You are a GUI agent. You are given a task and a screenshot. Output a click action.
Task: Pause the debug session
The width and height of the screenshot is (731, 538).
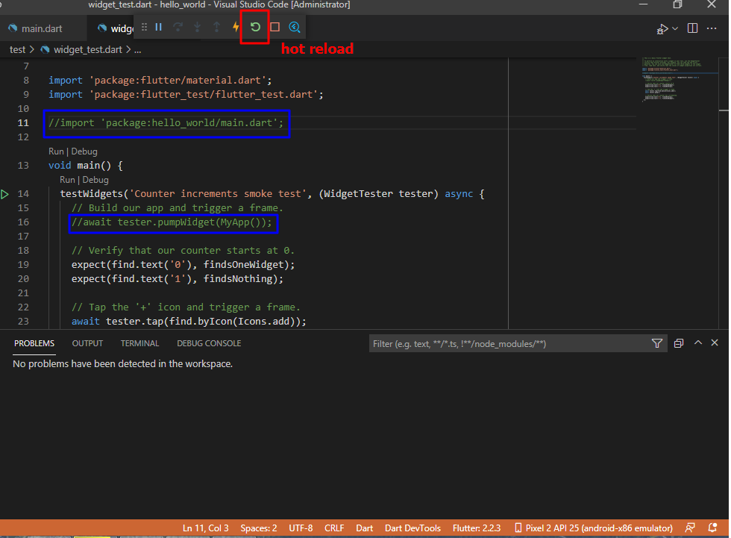158,27
